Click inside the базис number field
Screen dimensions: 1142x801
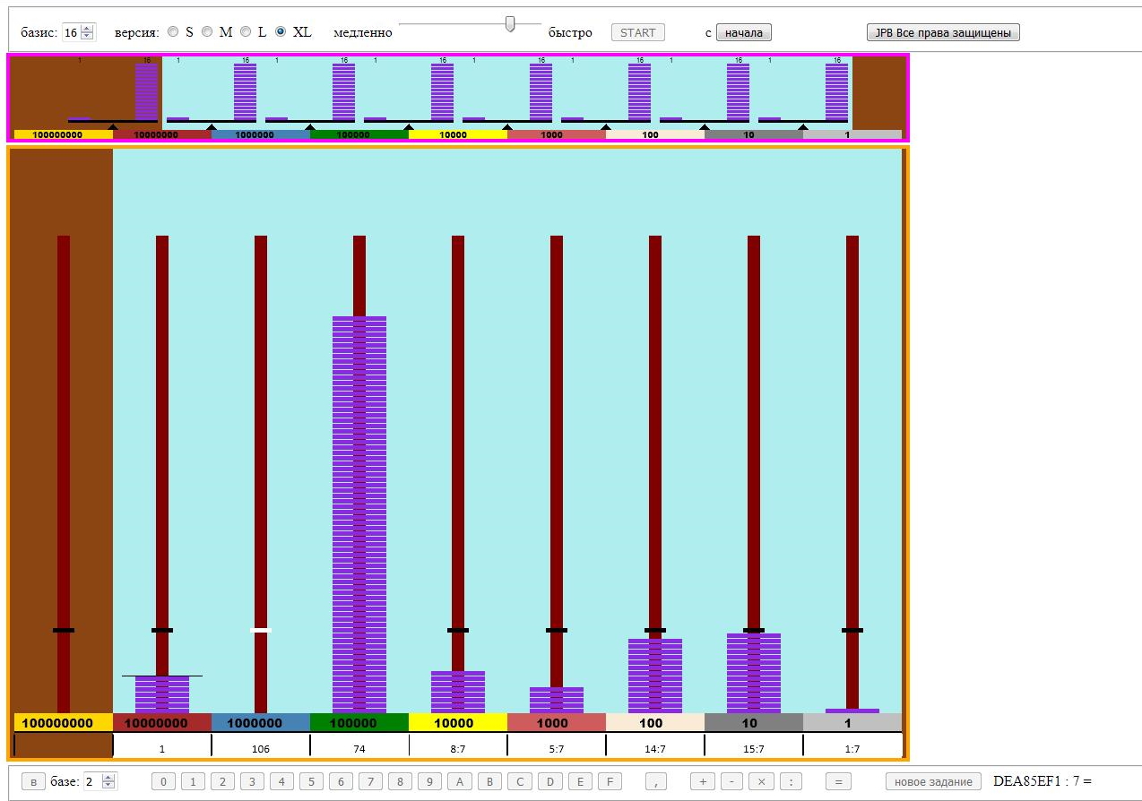[71, 32]
